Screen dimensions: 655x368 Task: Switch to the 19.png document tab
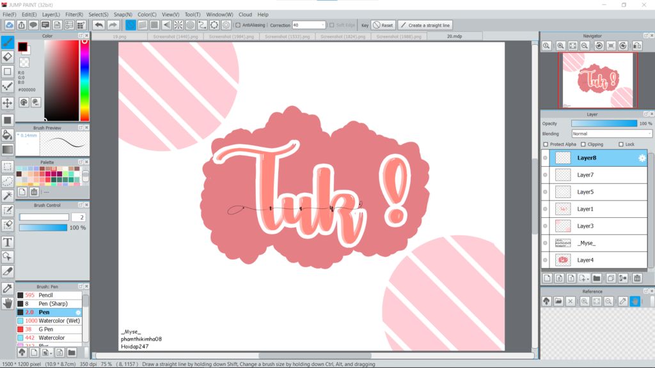[120, 36]
